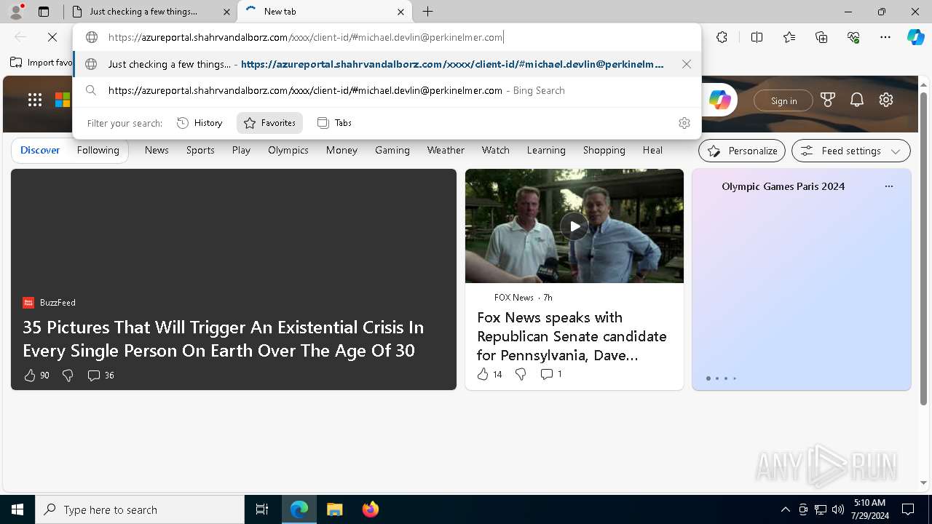Image resolution: width=932 pixels, height=524 pixels.
Task: Open comments on the BuzzFeed article
Action: 100,376
